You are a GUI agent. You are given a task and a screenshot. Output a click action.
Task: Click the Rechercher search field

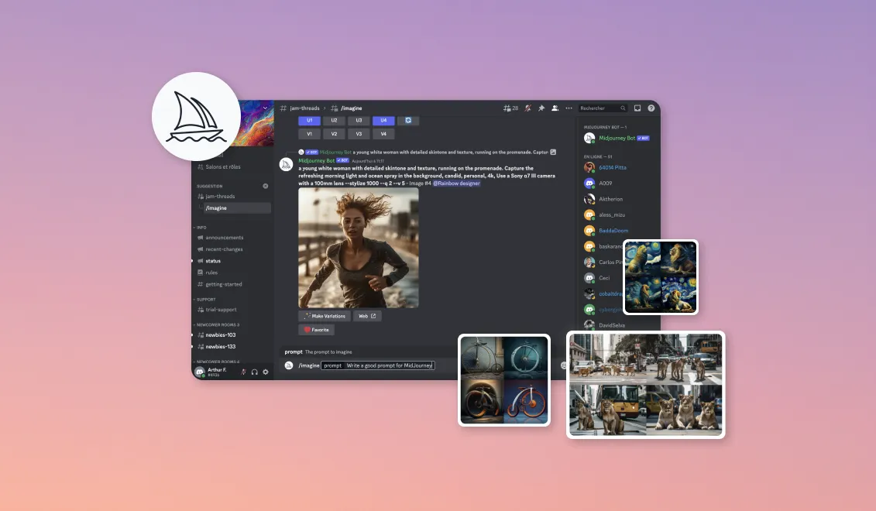point(603,108)
